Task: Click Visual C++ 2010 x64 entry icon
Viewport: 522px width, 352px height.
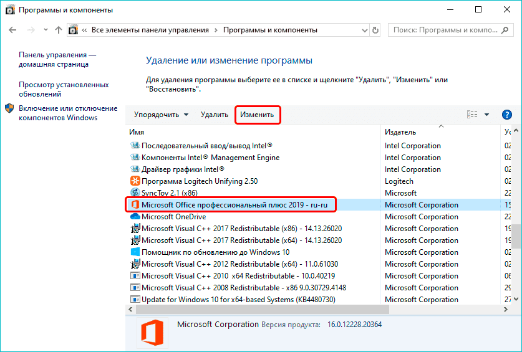Action: (x=135, y=276)
